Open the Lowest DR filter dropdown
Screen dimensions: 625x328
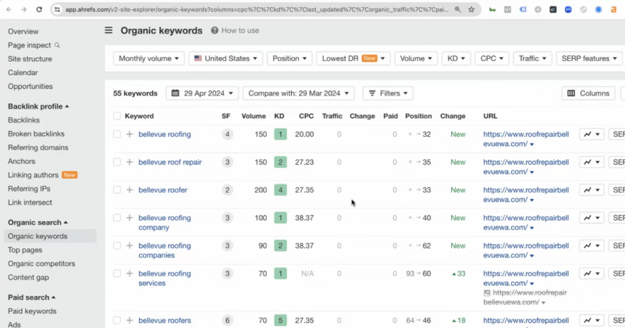pyautogui.click(x=353, y=59)
